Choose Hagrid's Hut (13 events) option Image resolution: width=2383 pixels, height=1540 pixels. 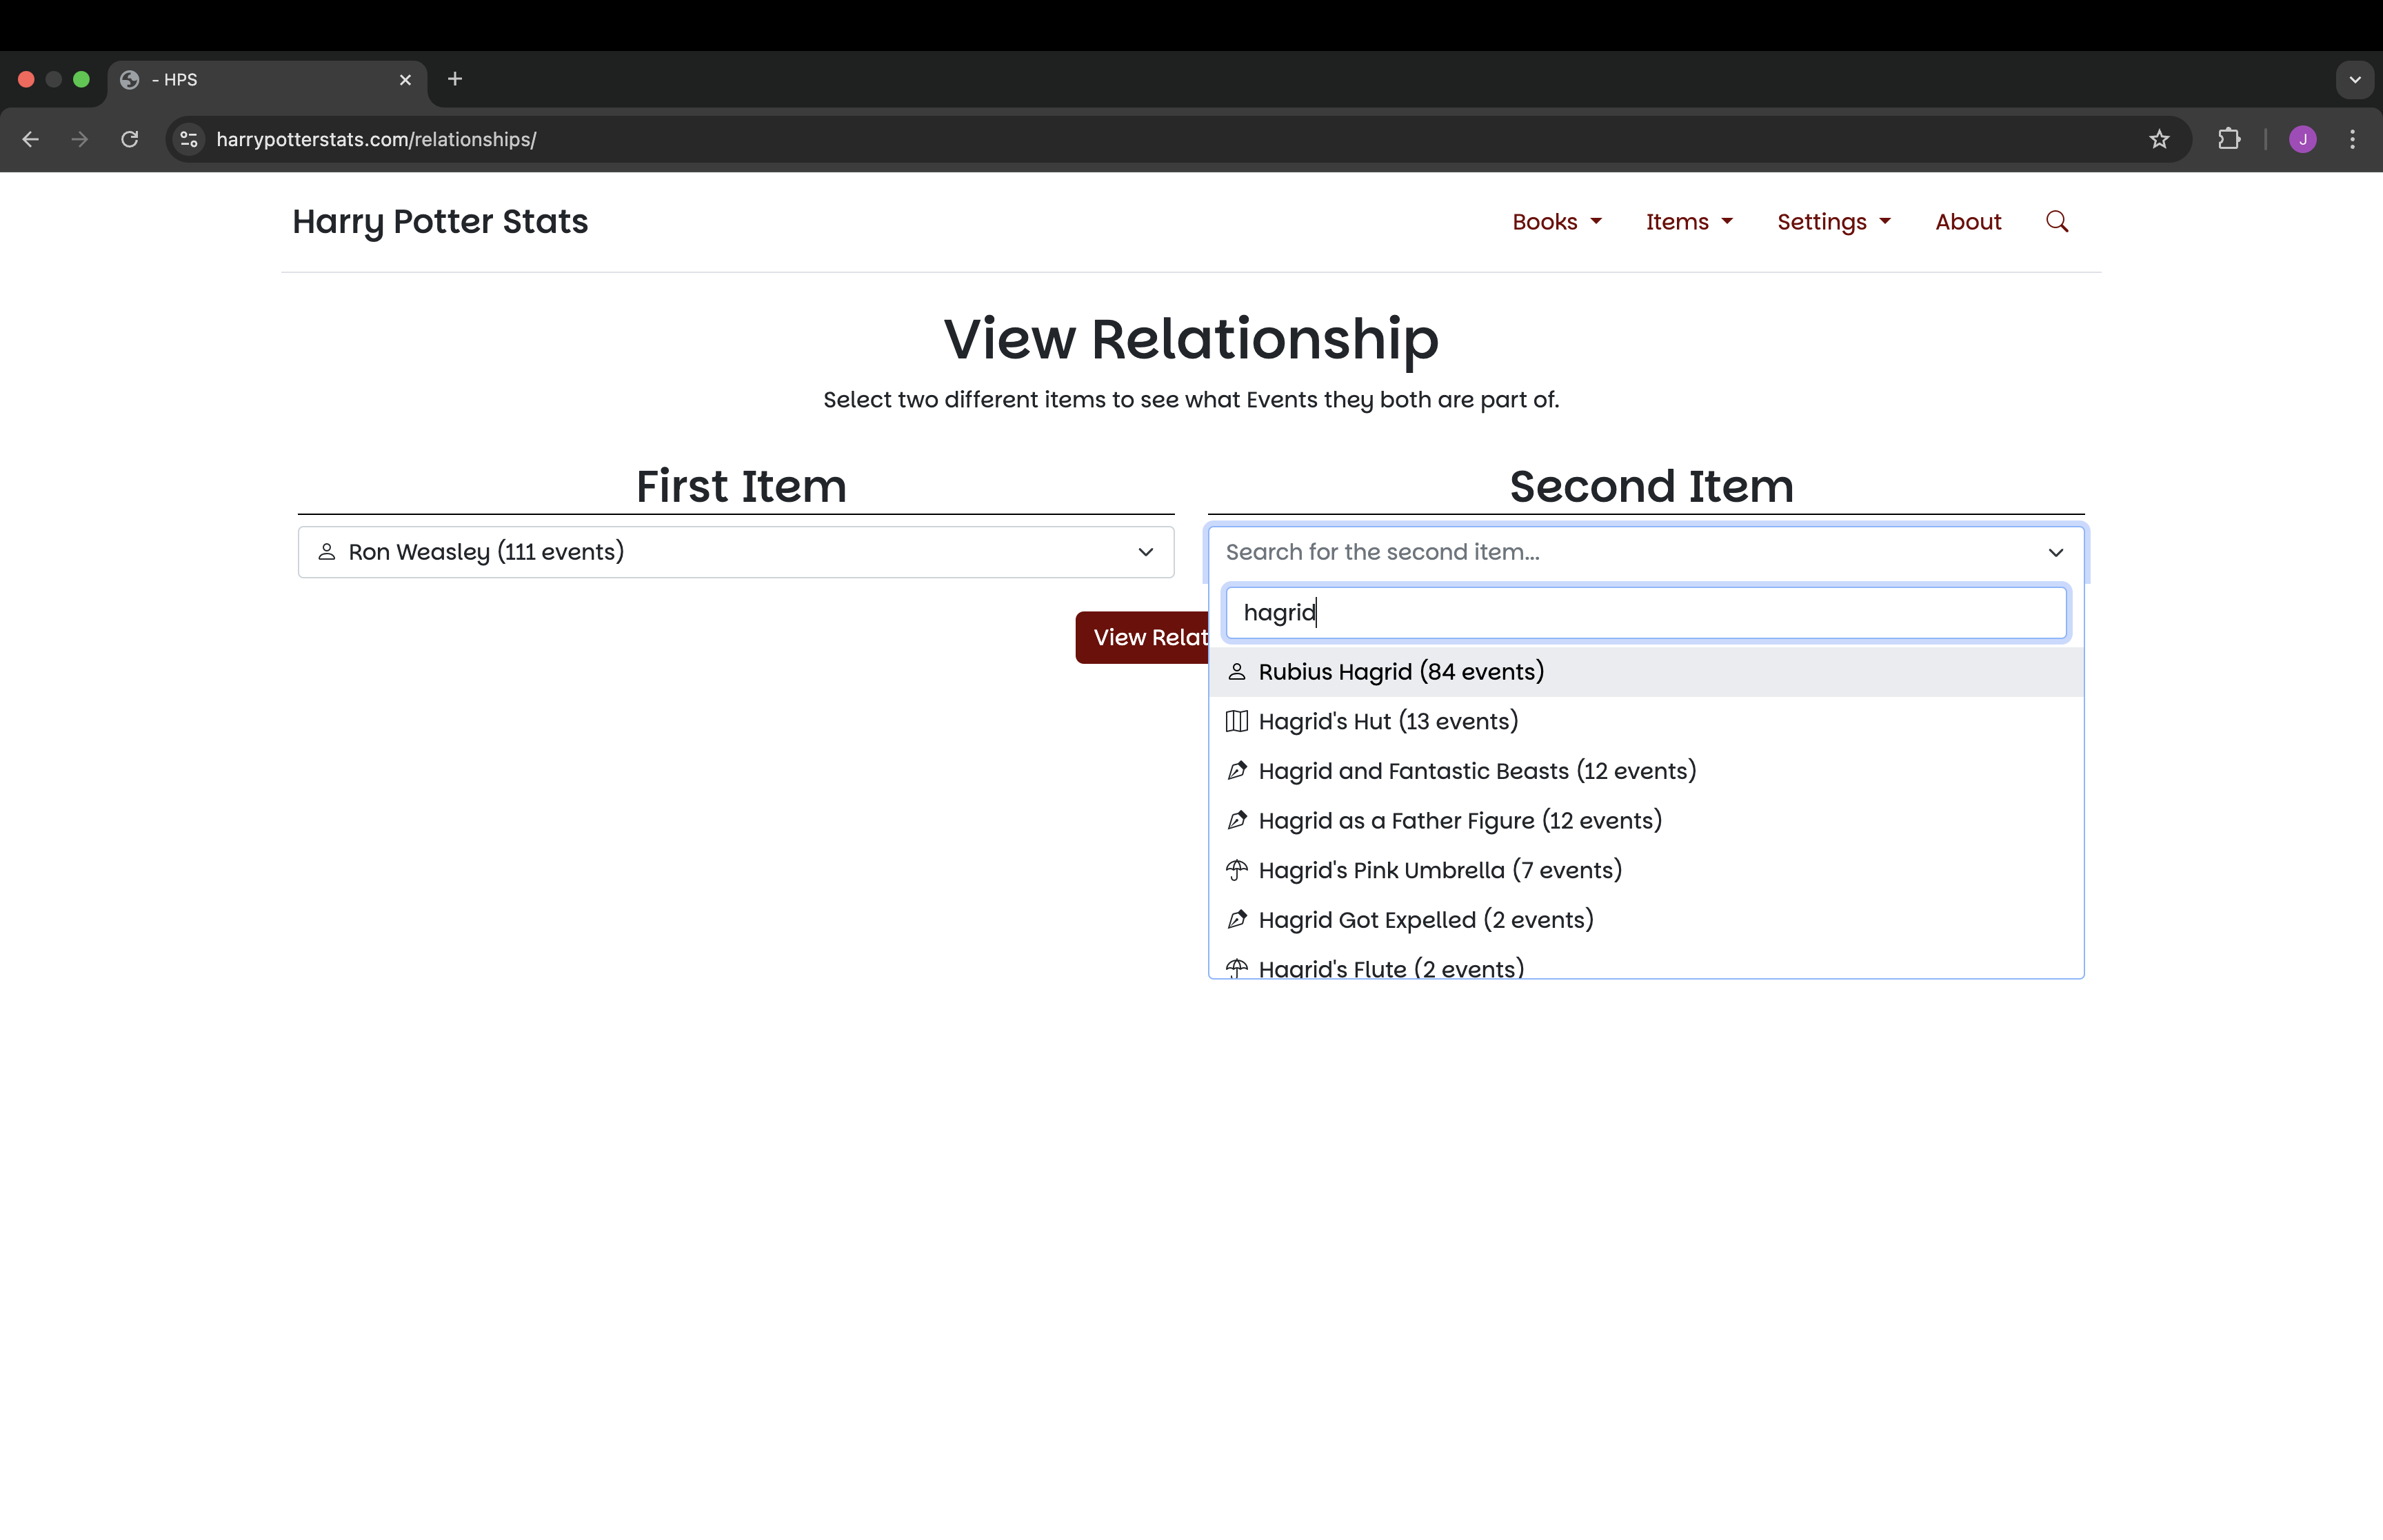pos(1387,721)
